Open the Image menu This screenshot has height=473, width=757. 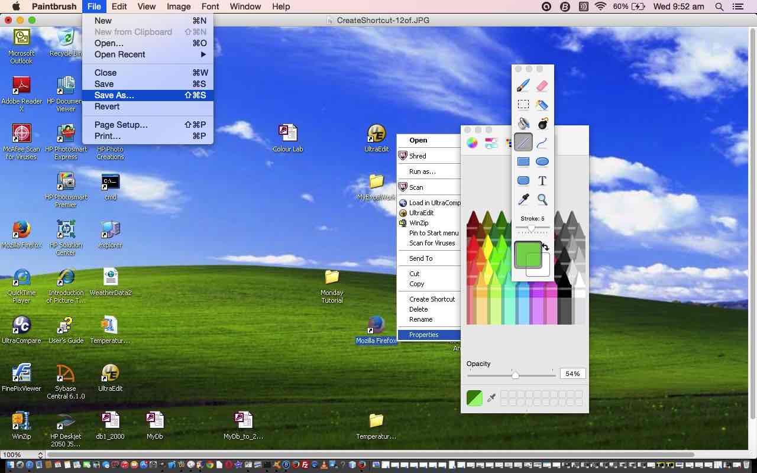tap(178, 7)
